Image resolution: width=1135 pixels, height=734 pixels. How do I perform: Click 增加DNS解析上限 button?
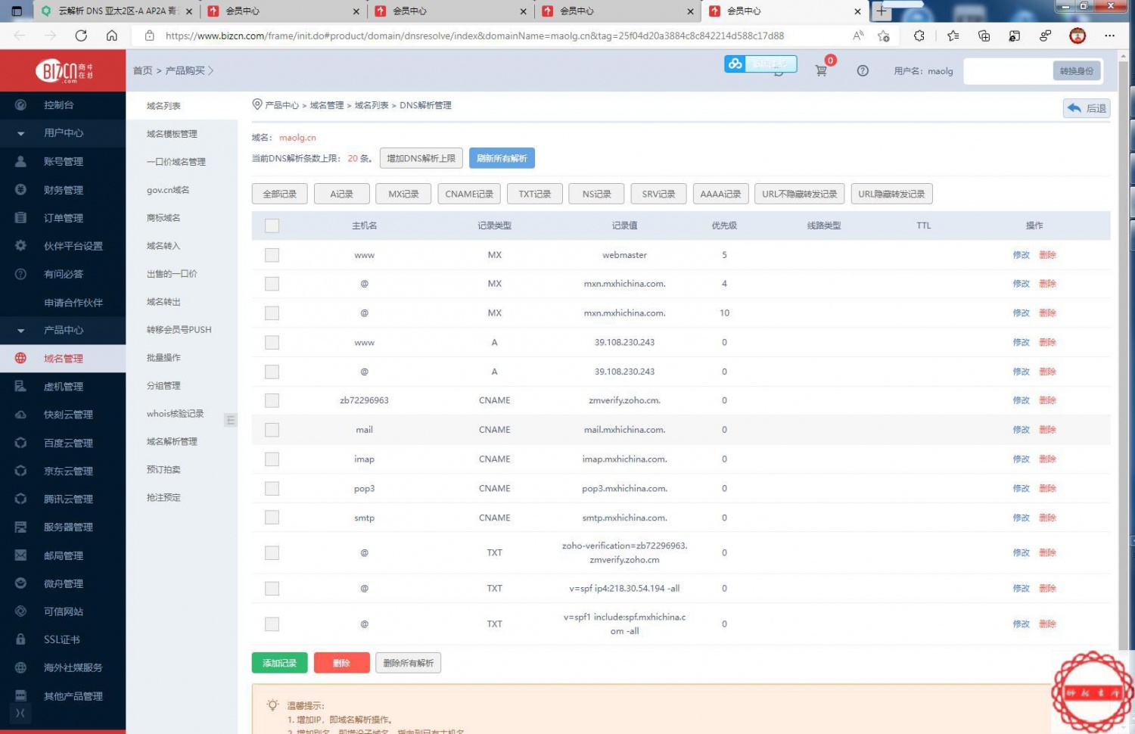[421, 158]
